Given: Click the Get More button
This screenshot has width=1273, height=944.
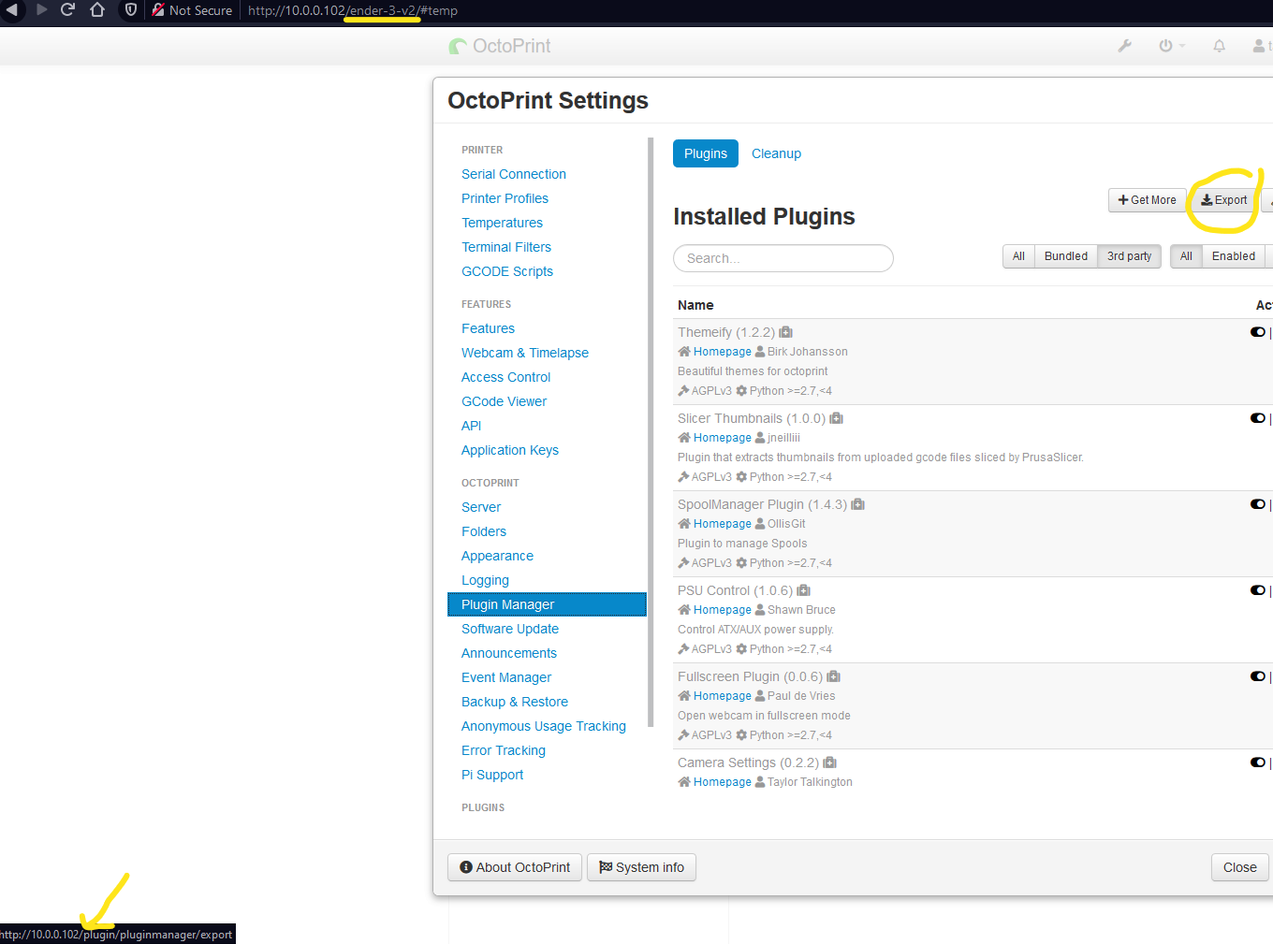Looking at the screenshot, I should pos(1147,199).
